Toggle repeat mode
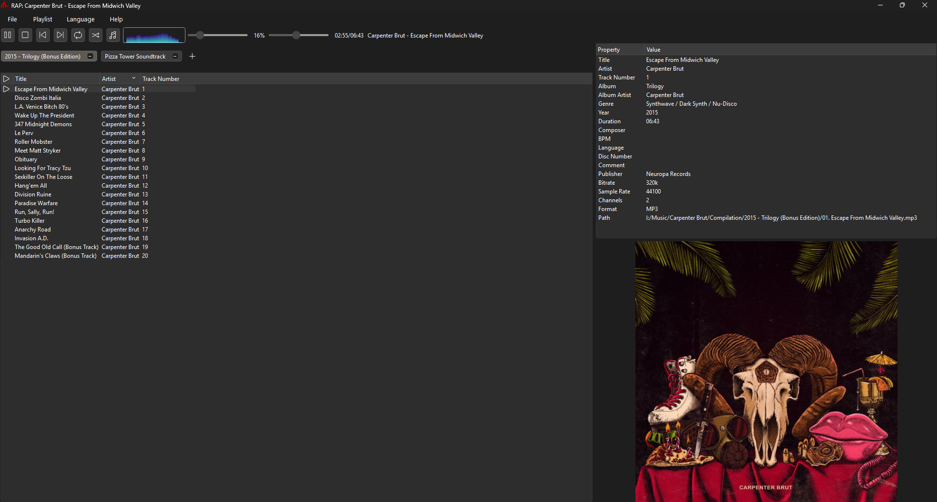 [x=78, y=35]
